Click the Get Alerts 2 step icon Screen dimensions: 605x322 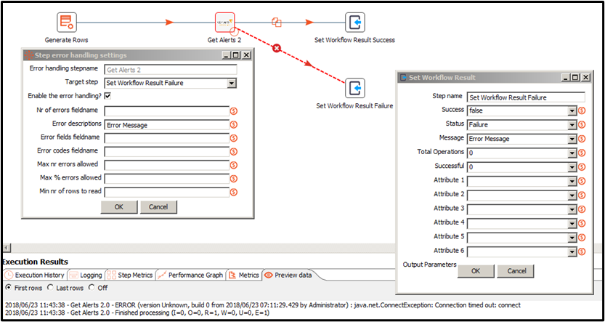224,23
